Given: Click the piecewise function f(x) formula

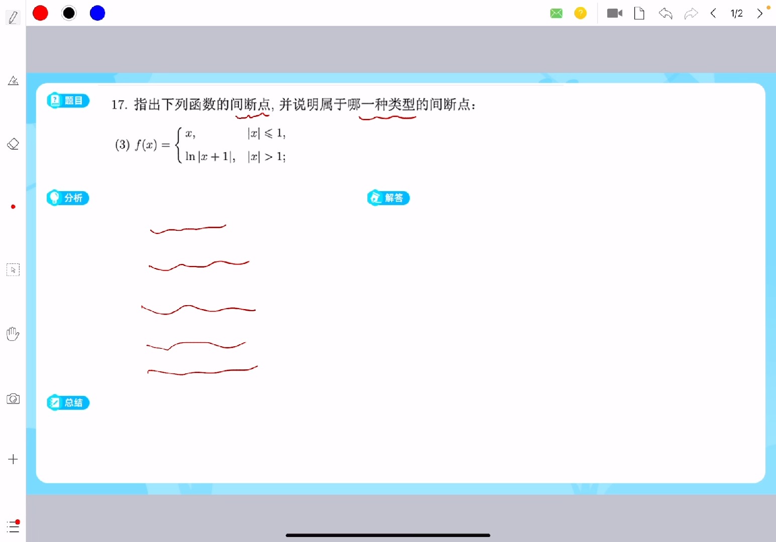Looking at the screenshot, I should (201, 145).
